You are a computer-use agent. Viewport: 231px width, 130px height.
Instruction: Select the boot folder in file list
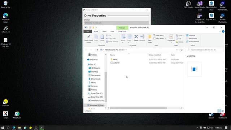[x=115, y=60]
